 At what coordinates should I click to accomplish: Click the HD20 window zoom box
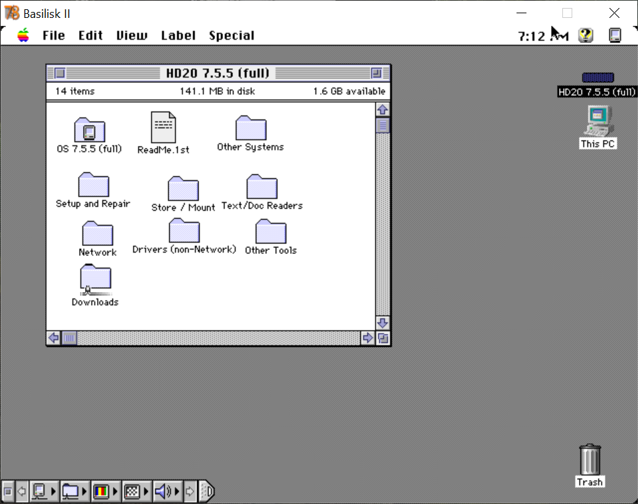[x=376, y=73]
